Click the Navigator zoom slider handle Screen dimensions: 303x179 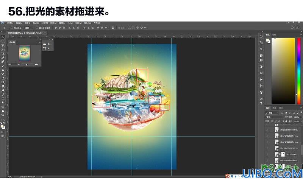pyautogui.click(x=27, y=65)
